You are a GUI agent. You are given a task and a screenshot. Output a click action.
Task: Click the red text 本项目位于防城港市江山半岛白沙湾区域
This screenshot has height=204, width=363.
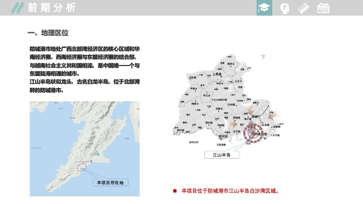coord(230,191)
